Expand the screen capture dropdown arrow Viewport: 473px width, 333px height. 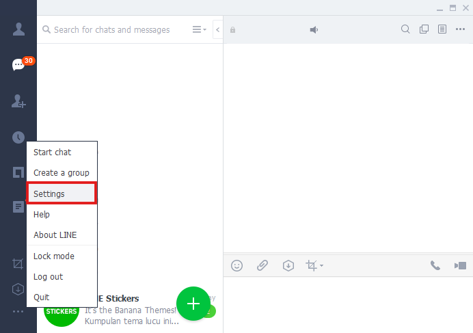[x=321, y=266]
